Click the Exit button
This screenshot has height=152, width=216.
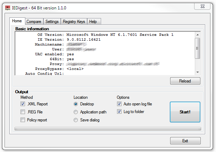[185, 141]
